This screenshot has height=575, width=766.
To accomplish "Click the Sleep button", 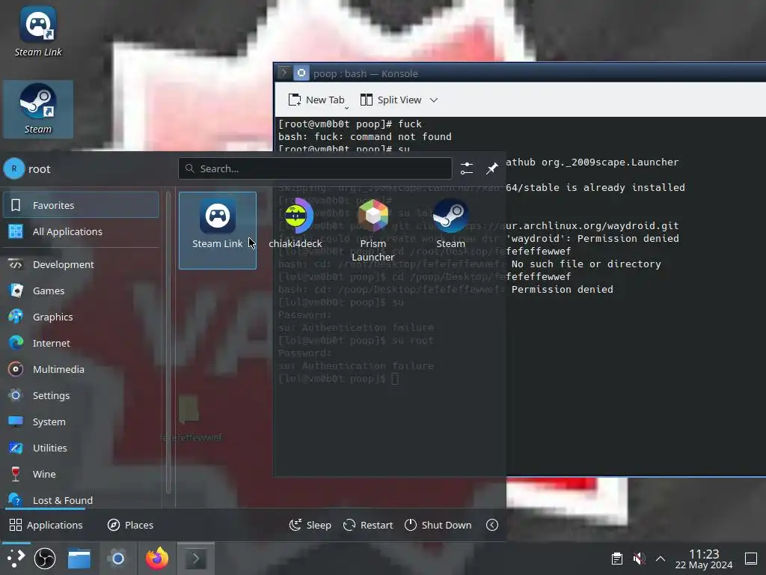I will pyautogui.click(x=310, y=525).
